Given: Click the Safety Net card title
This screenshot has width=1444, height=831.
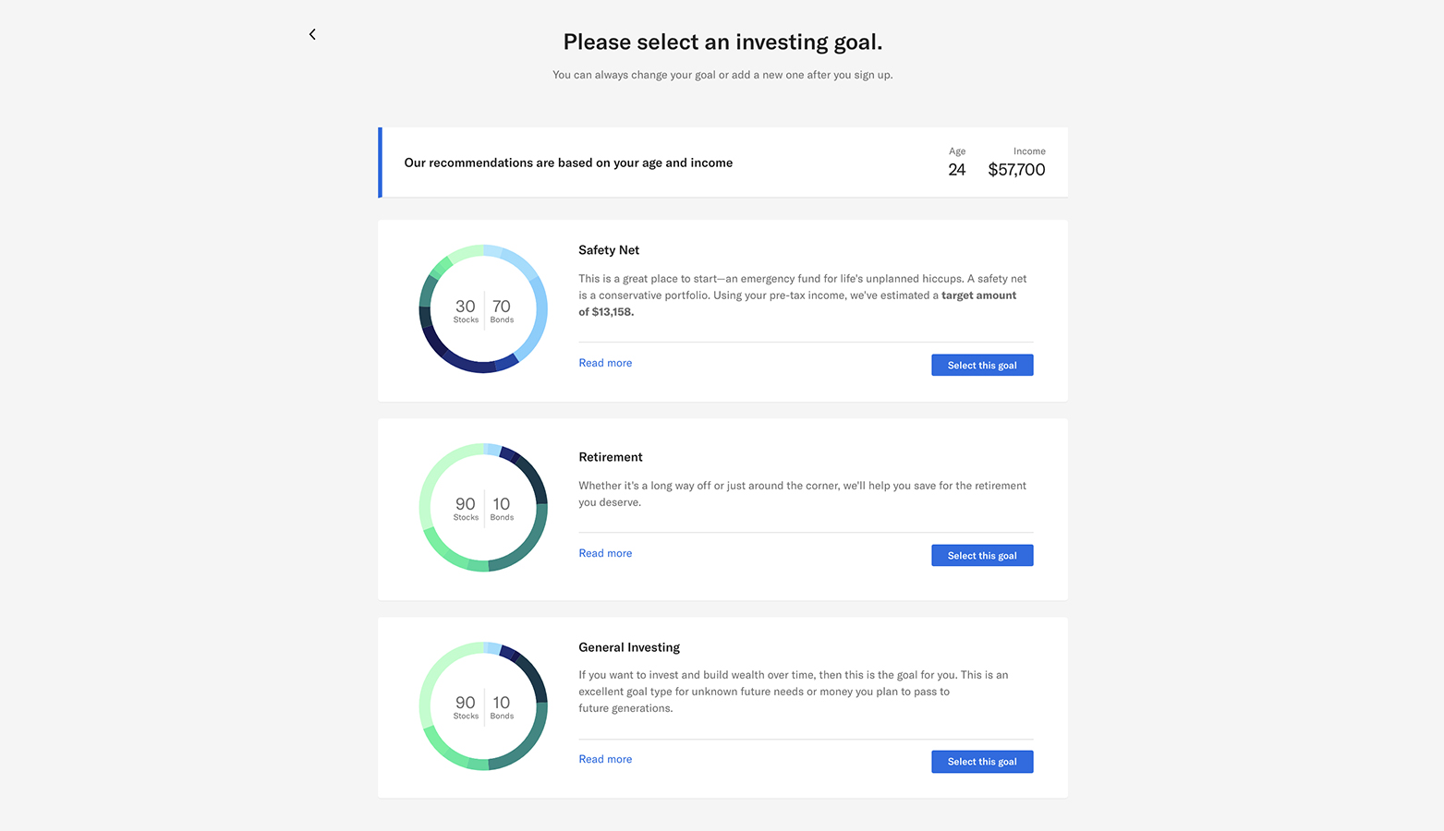Looking at the screenshot, I should [x=608, y=249].
